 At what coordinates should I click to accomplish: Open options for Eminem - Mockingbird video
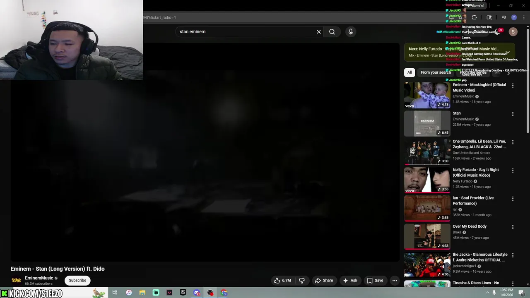513,86
